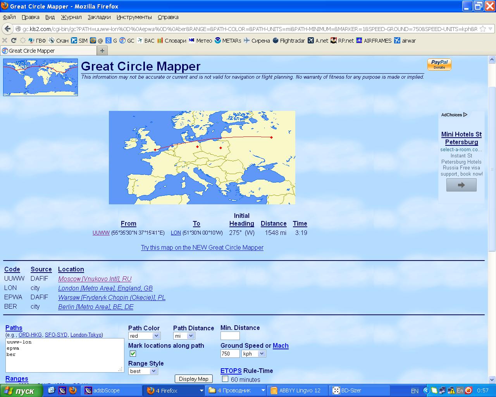This screenshot has height=397, width=496.
Task: Open Warsaw [Fryderyk Chopin (Okecie)], PL link
Action: [112, 297]
